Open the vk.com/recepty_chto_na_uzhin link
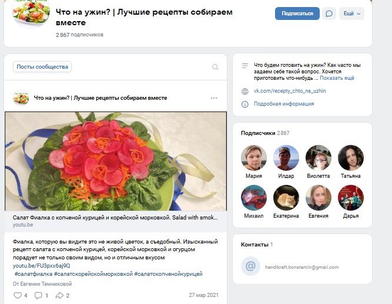Image resolution: width=392 pixels, height=304 pixels. pyautogui.click(x=290, y=91)
